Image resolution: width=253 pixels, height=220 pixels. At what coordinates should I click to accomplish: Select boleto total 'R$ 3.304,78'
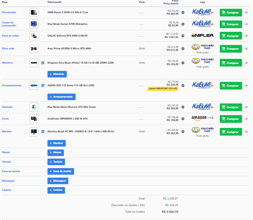tap(170, 212)
